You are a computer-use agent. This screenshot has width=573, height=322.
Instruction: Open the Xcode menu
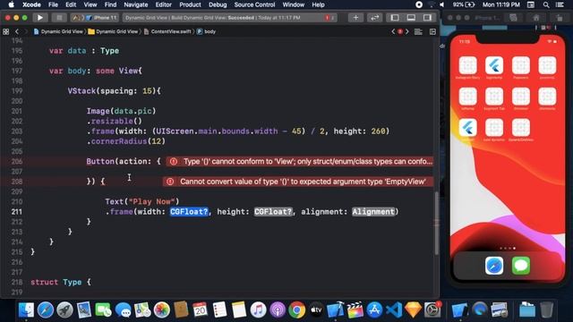click(32, 4)
